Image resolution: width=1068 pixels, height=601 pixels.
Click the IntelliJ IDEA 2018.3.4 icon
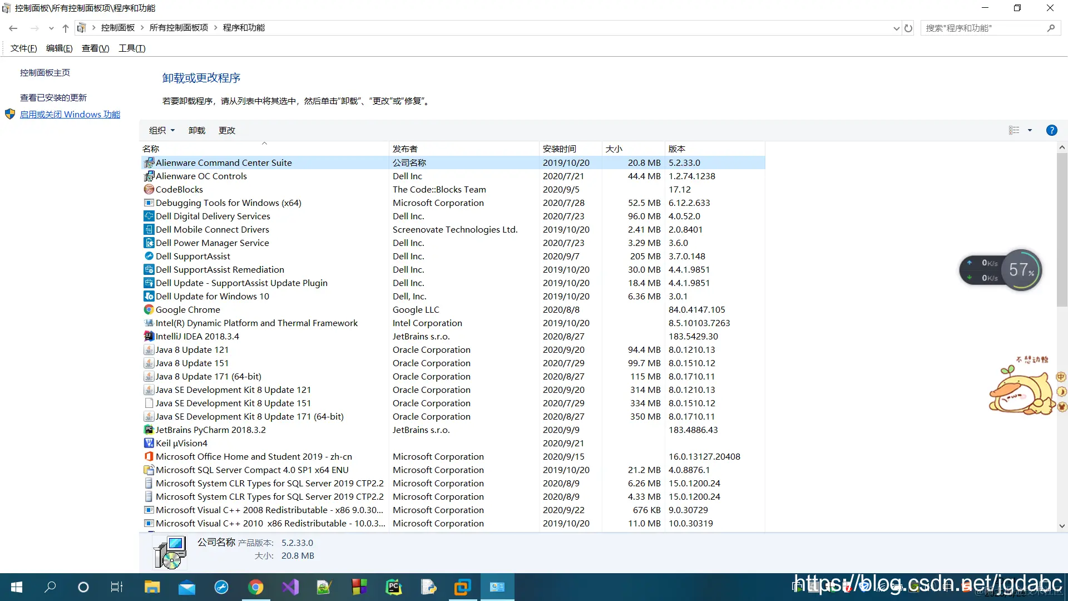point(149,336)
